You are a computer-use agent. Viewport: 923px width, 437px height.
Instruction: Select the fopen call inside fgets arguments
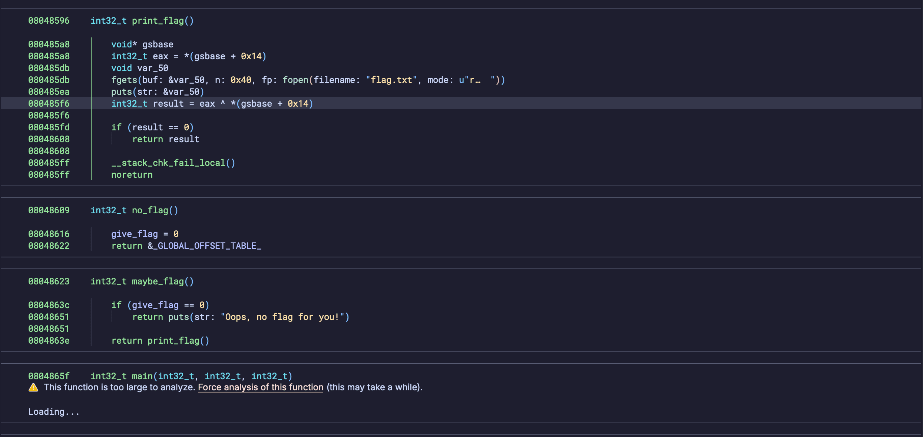pos(295,80)
